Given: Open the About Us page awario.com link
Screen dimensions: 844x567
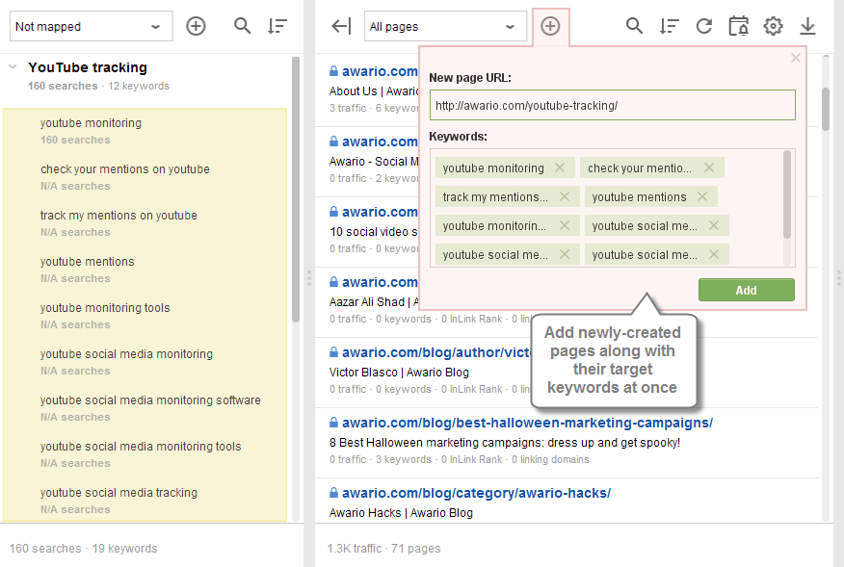Looking at the screenshot, I should (x=380, y=71).
